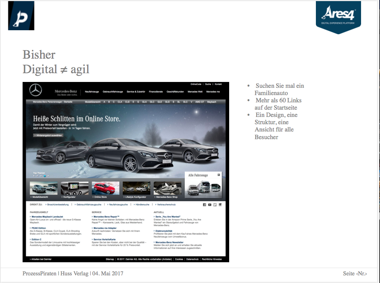
Task: Click 'Mehr als 60 Links' bullet text
Action: pos(278,100)
